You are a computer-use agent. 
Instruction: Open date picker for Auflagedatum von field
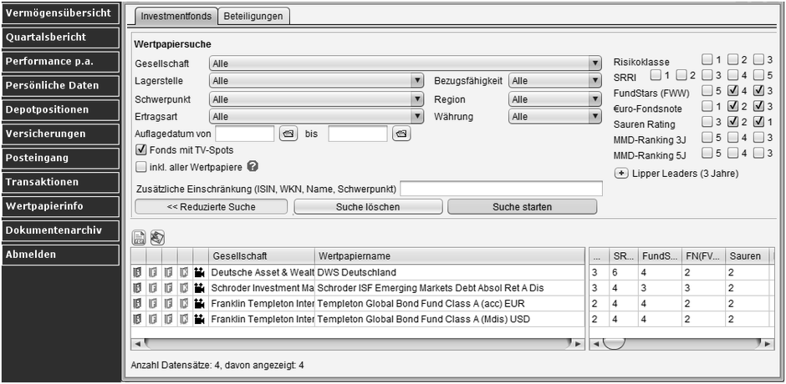point(288,134)
